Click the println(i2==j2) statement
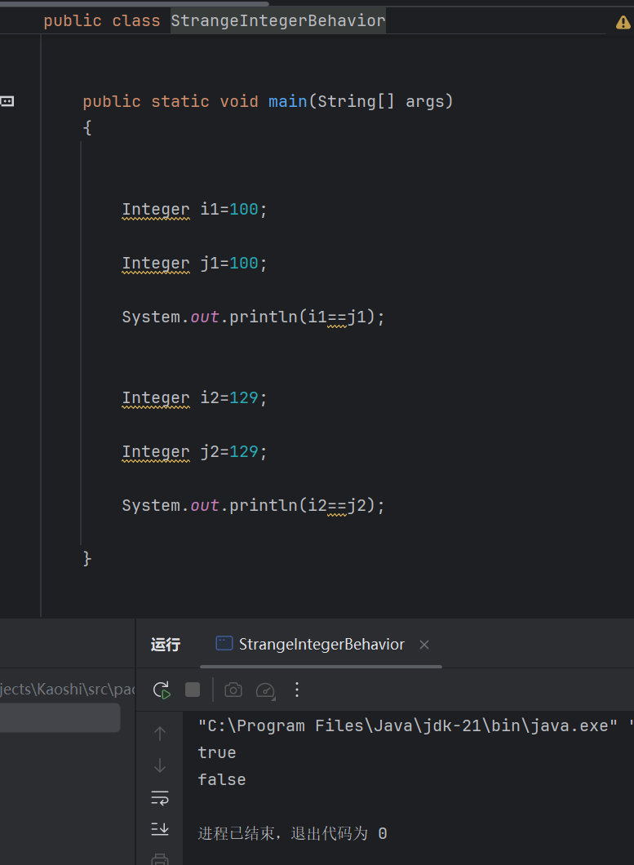Viewport: 634px width, 865px height. (253, 506)
